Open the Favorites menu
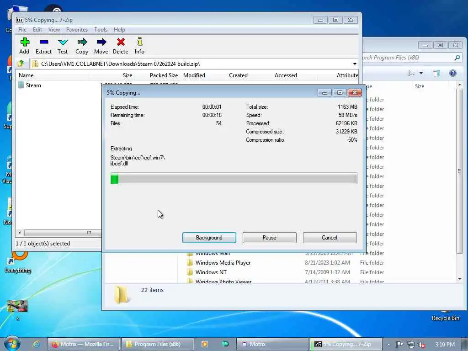Viewport: 468px width, 351px height. pyautogui.click(x=77, y=30)
